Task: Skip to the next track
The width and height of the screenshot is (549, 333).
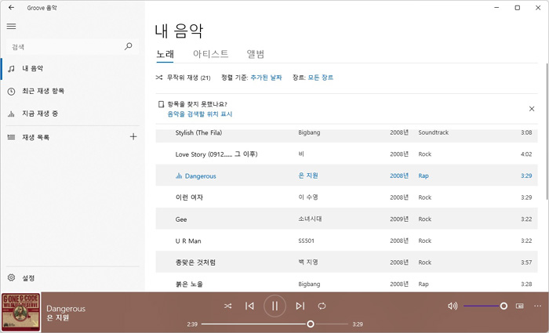Action: point(300,306)
